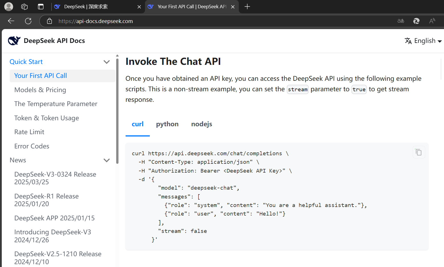The image size is (444, 267).
Task: Click the Invoke The Chat API heading
Action: 173,61
